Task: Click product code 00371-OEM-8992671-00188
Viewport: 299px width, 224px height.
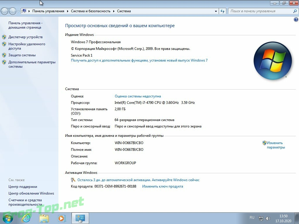Action: [x=115, y=186]
